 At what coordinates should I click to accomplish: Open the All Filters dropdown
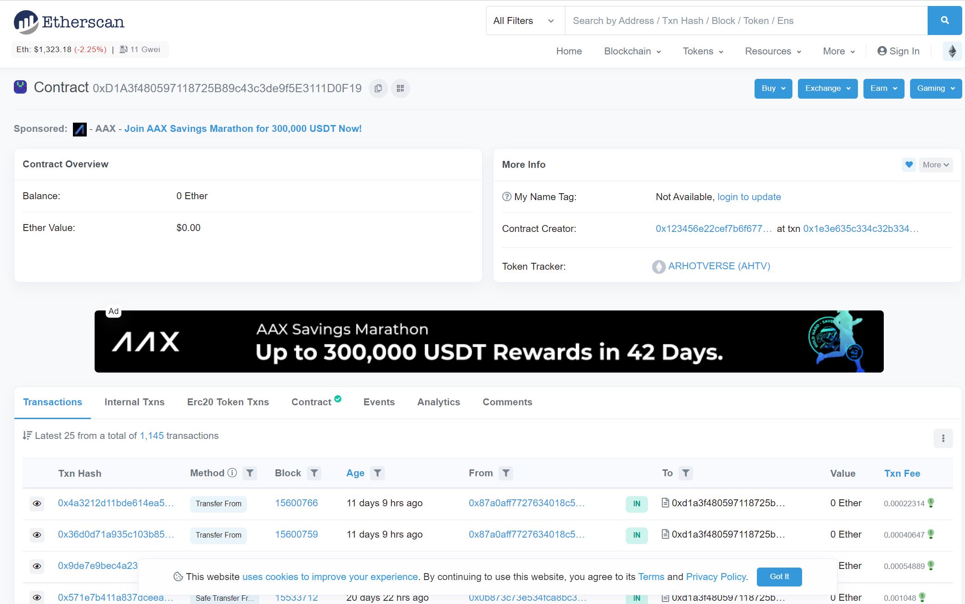pyautogui.click(x=525, y=20)
